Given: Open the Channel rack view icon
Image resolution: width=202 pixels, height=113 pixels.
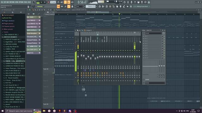Looking at the screenshot, I should pos(107,6).
